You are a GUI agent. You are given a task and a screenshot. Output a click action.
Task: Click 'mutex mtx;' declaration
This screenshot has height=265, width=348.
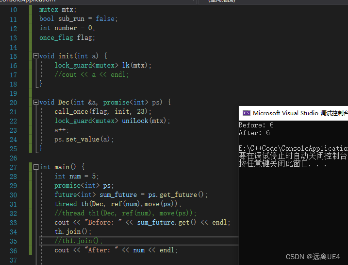(58, 10)
